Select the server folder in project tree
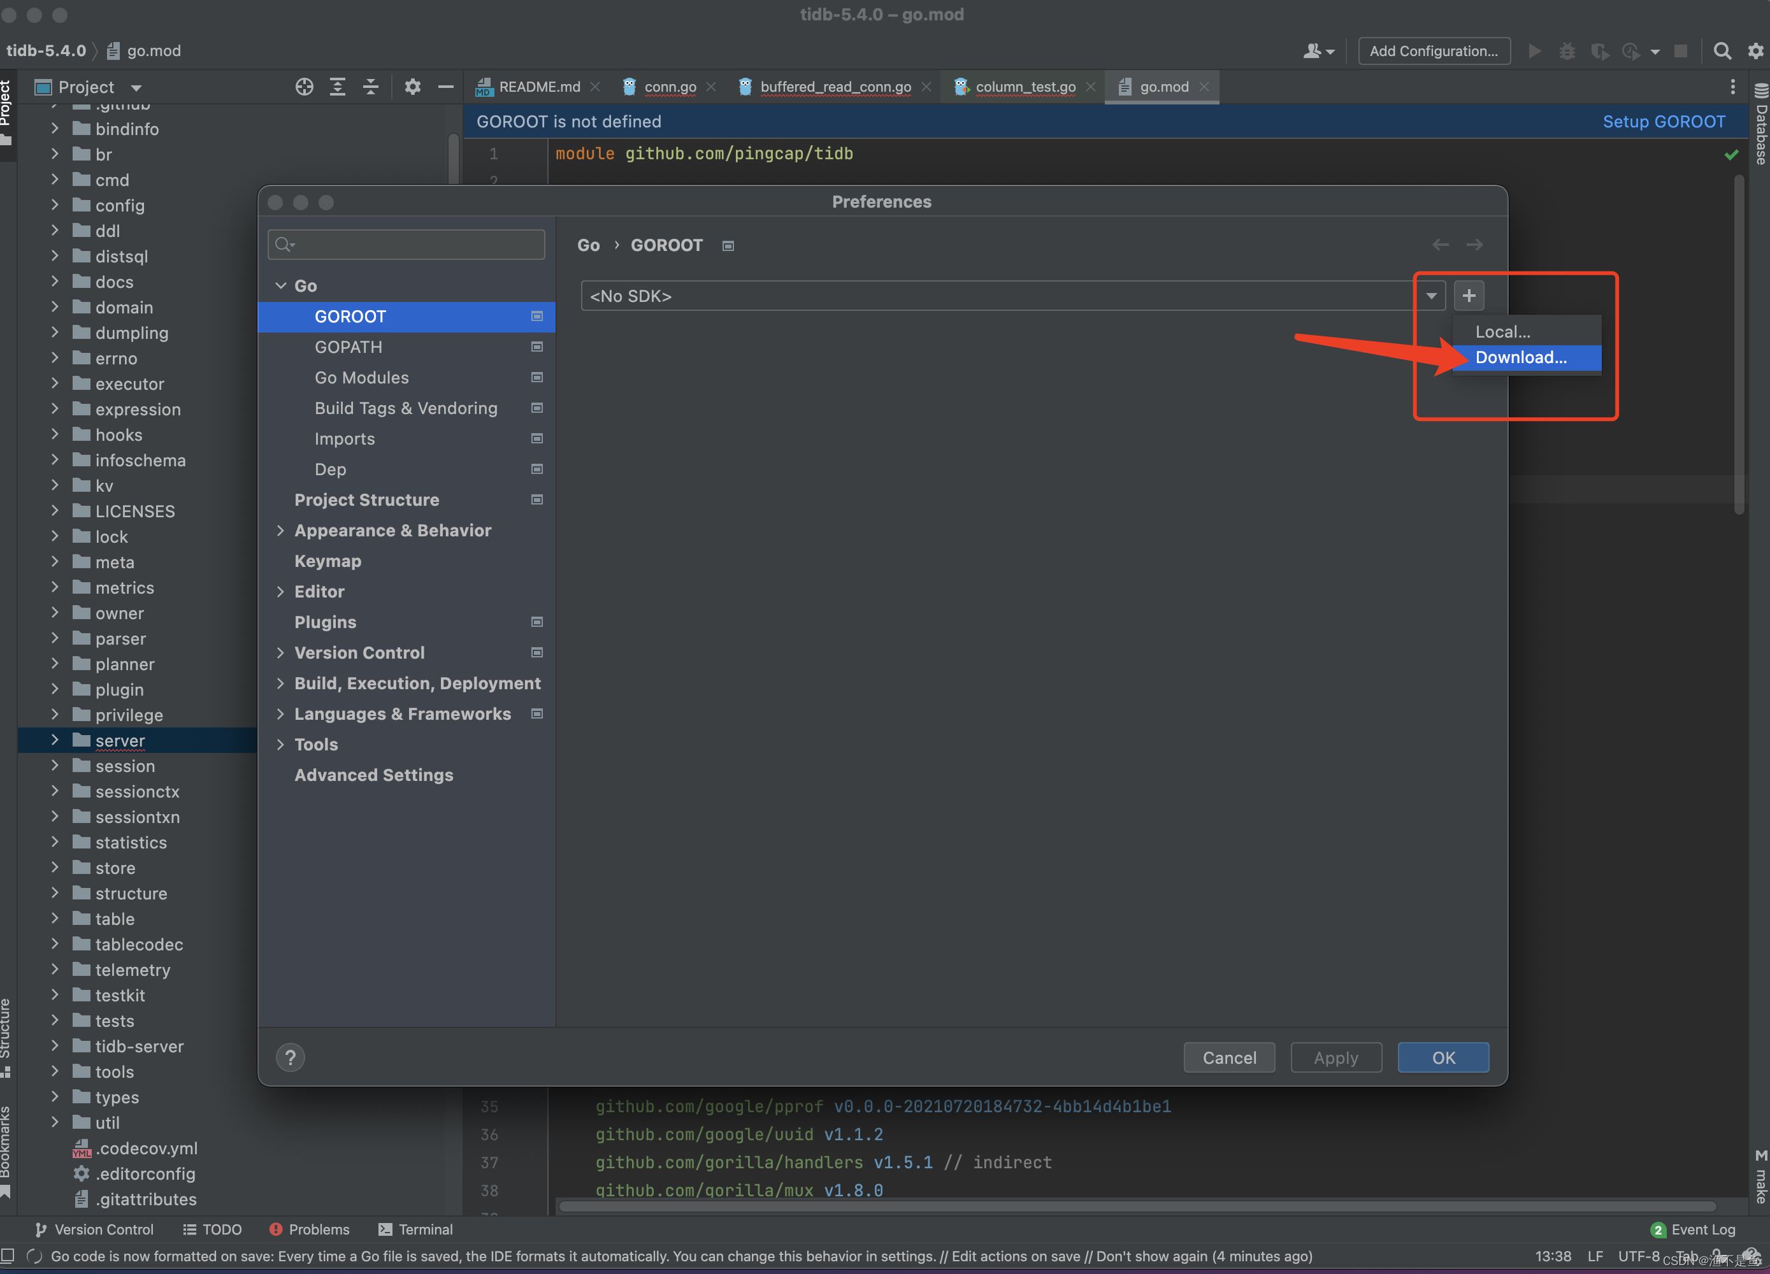 (x=121, y=740)
